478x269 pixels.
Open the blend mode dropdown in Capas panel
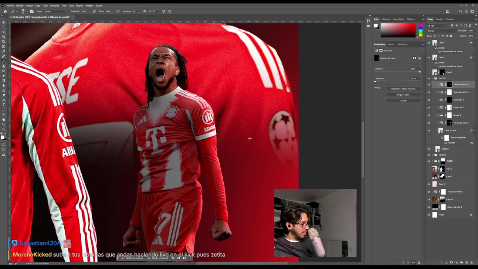[442, 31]
